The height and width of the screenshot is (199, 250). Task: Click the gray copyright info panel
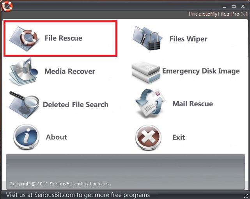pos(125,172)
